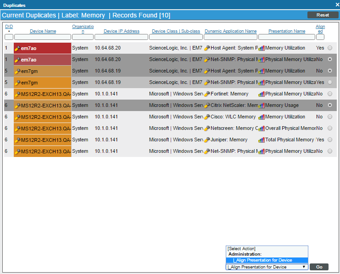Select radio button for Fortinet: Memory row

point(330,94)
